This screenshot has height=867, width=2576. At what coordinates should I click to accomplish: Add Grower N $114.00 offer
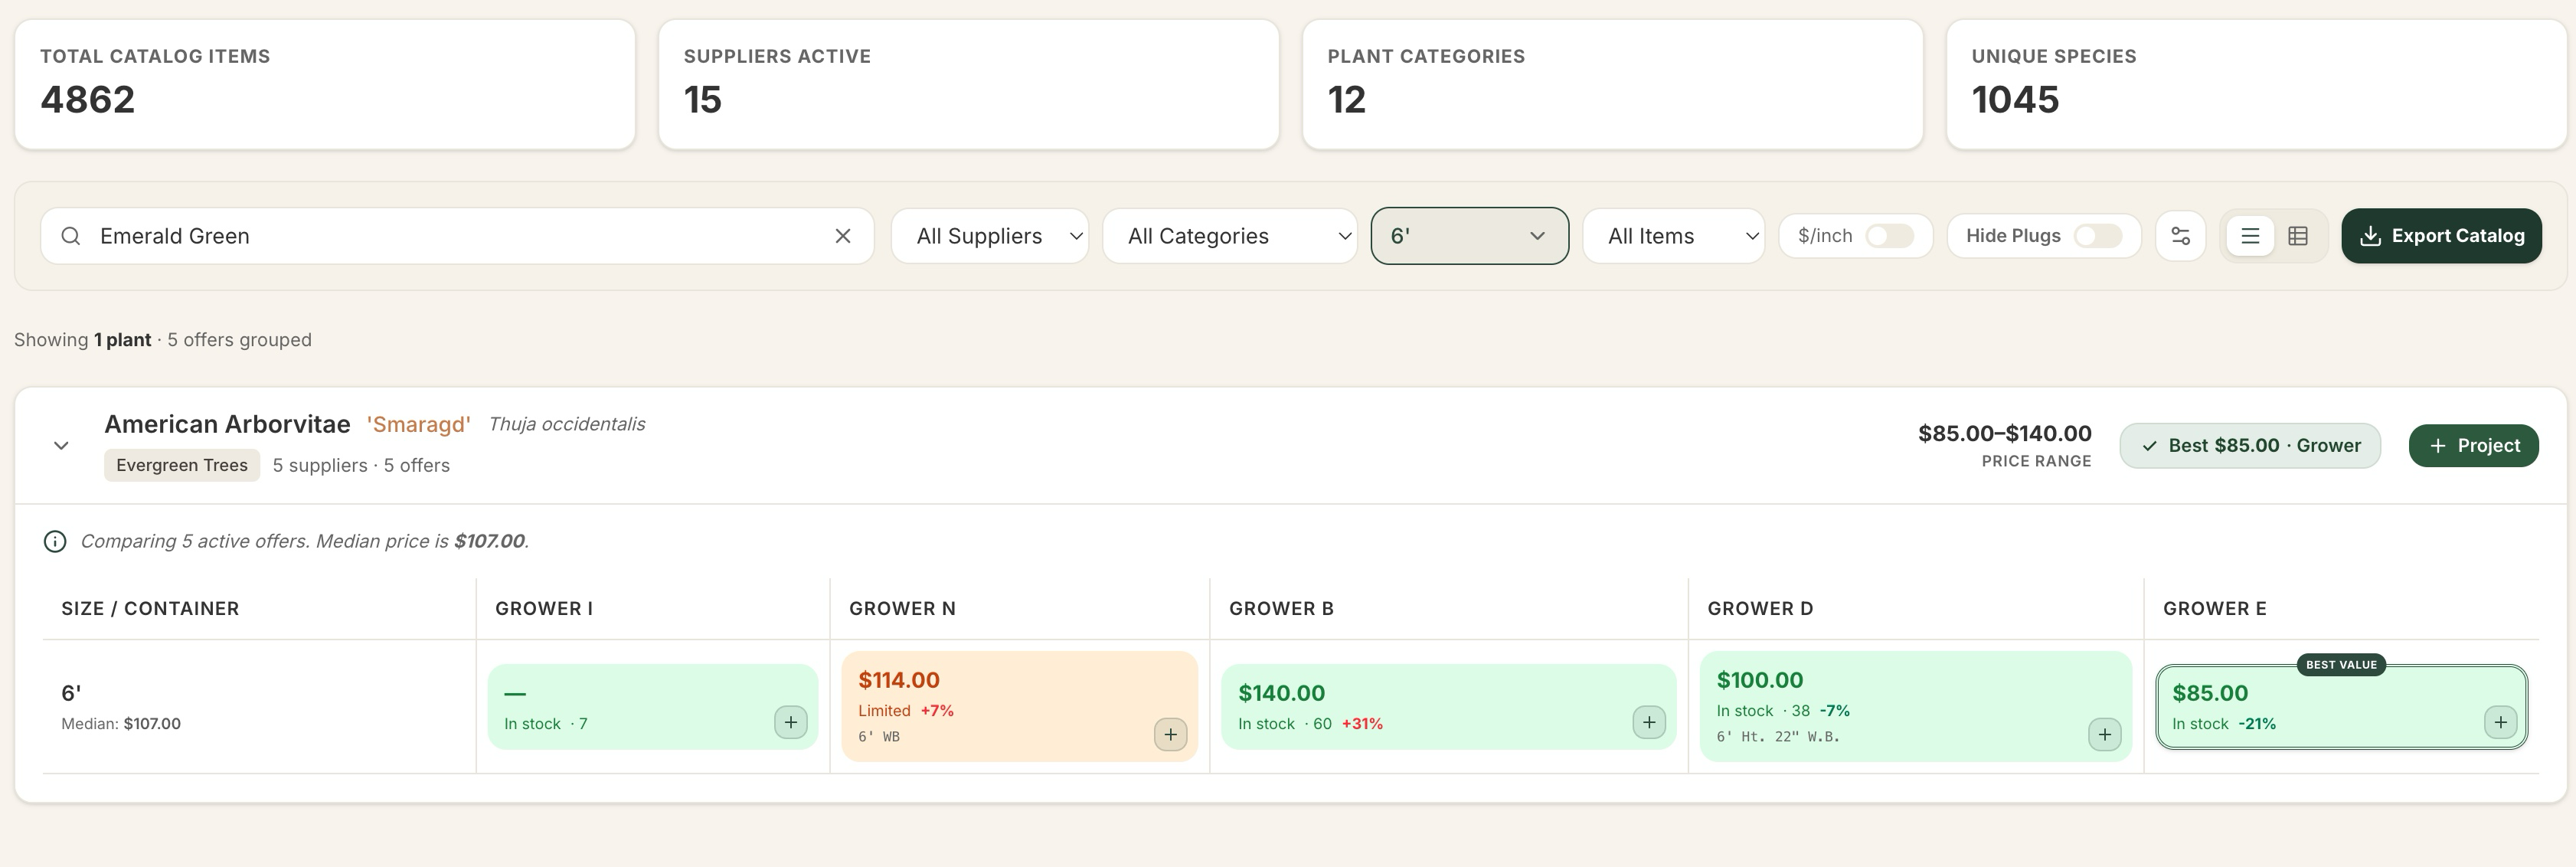pos(1170,734)
